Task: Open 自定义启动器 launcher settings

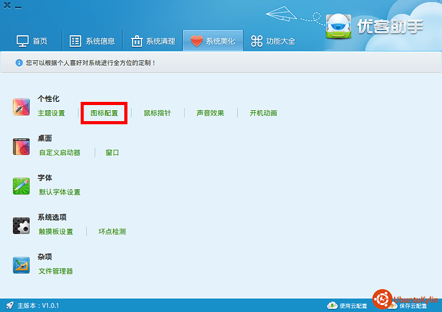Action: click(60, 152)
